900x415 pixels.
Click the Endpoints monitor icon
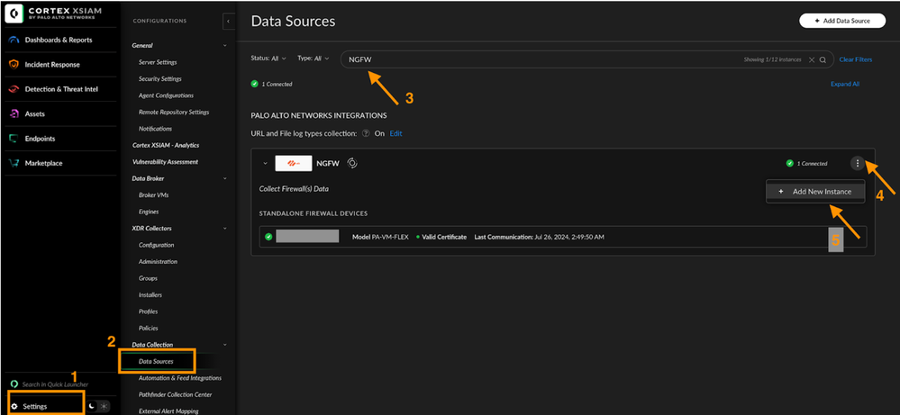14,139
